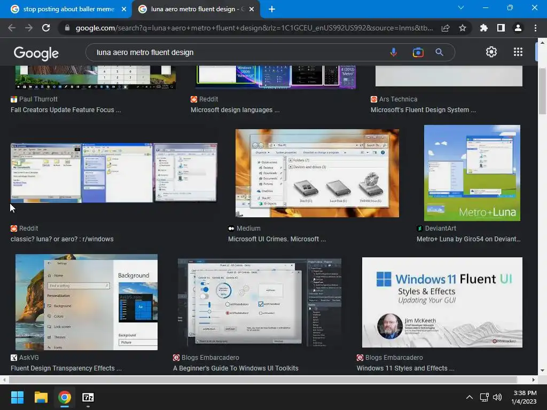Switch to 'stop posting about baller meme' tab

coord(66,9)
